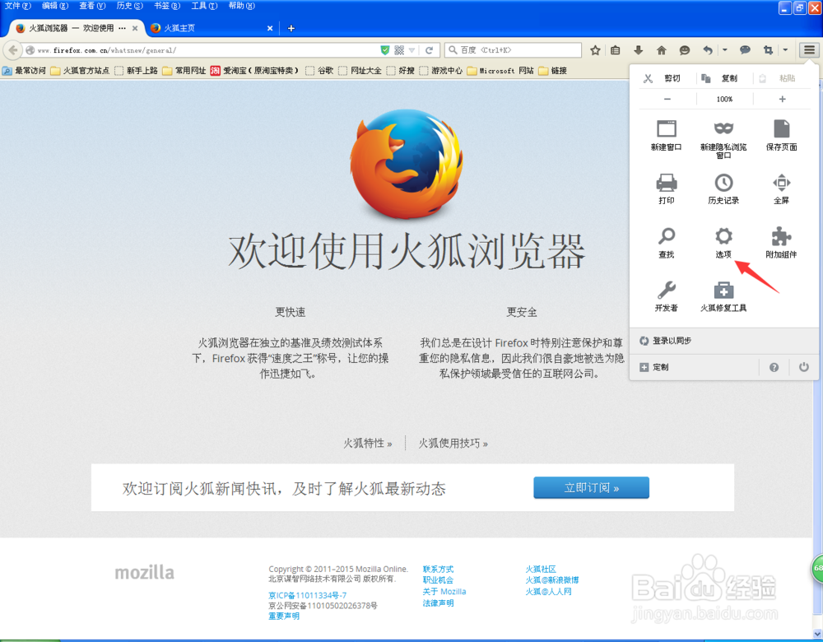Open the 法律声明 footer link
Viewport: 823px width, 642px height.
click(438, 603)
